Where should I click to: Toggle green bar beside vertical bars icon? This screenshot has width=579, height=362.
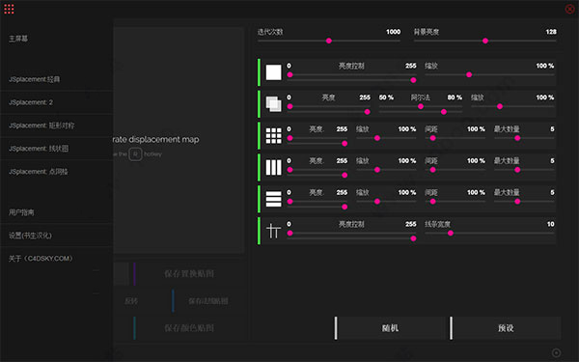click(259, 167)
